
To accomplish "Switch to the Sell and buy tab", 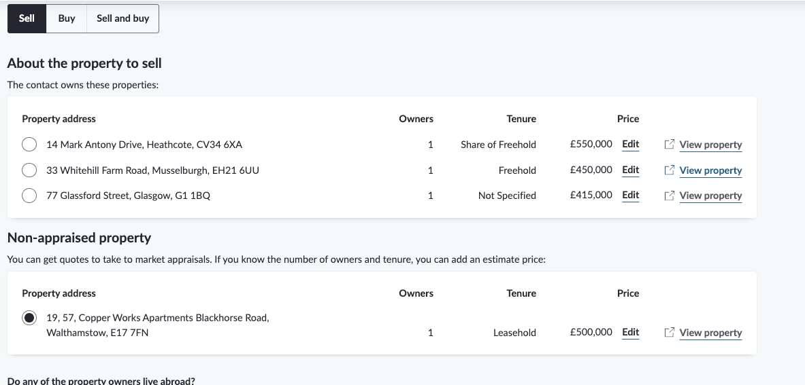I will [122, 18].
